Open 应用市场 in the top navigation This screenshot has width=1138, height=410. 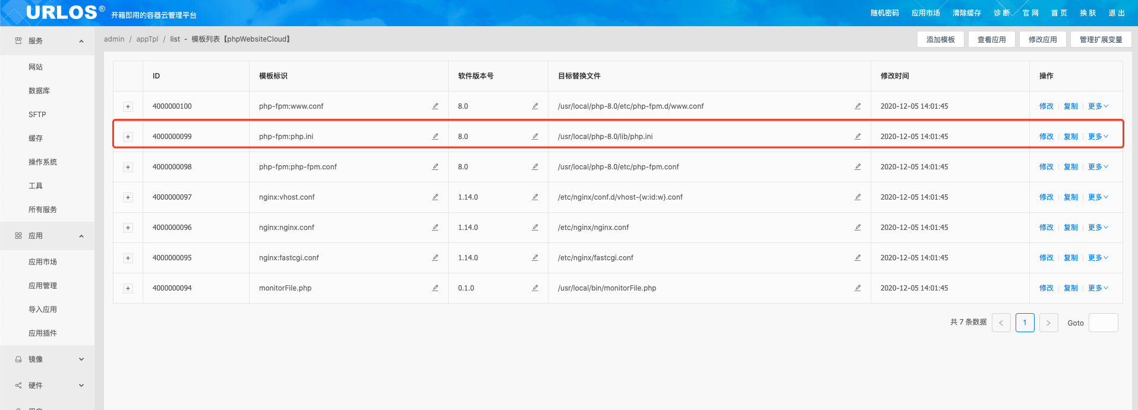(x=925, y=13)
